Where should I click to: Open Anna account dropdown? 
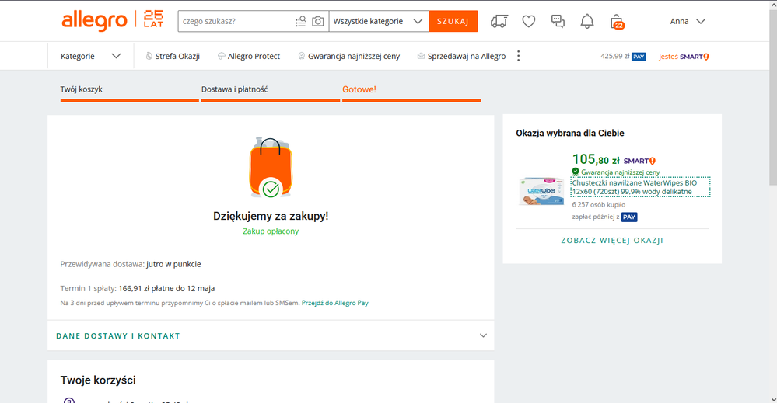point(688,22)
